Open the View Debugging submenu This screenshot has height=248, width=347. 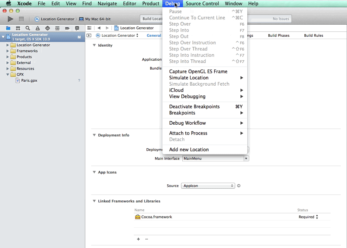click(205, 96)
